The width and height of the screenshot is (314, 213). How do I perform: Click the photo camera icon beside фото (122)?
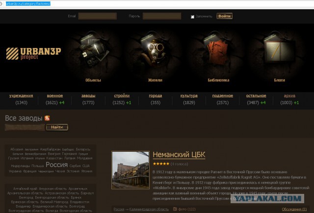pyautogui.click(x=175, y=209)
